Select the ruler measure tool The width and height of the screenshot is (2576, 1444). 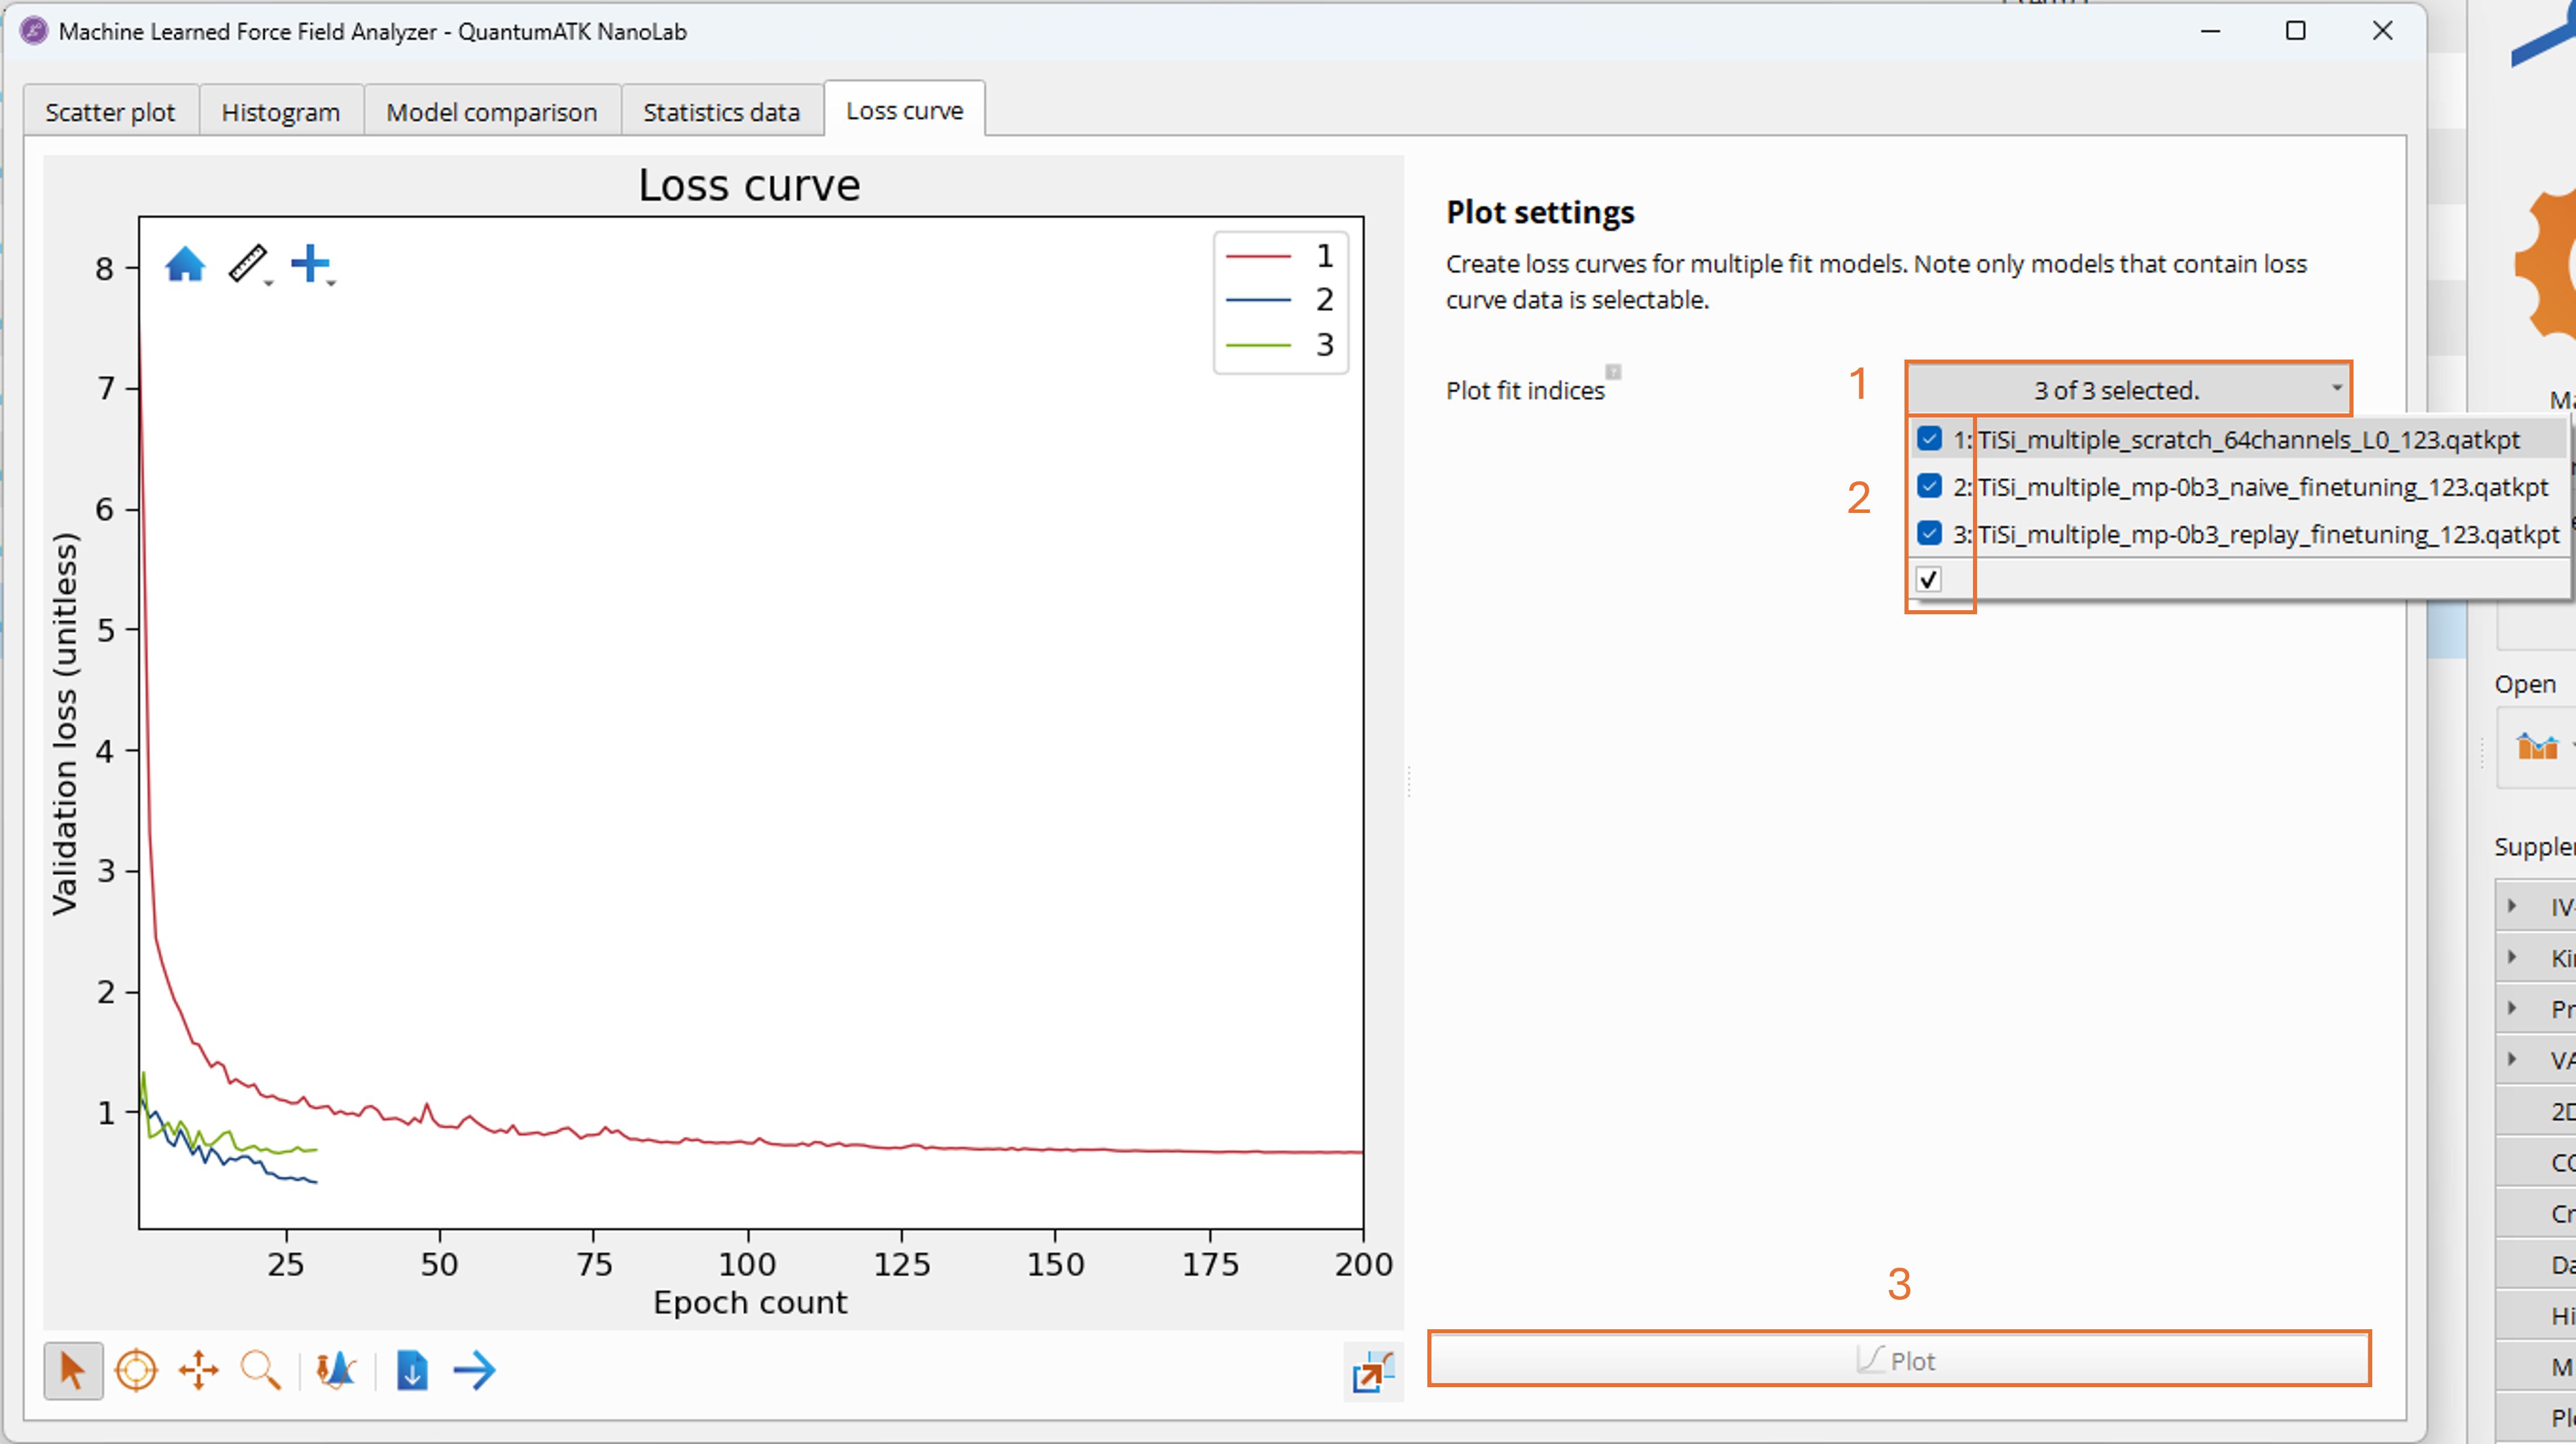(x=246, y=264)
